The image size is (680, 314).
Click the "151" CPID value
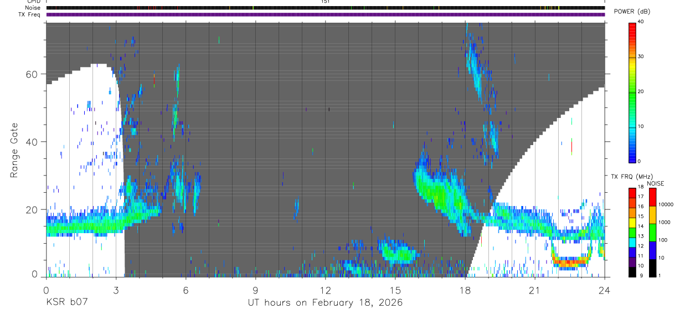tap(325, 2)
